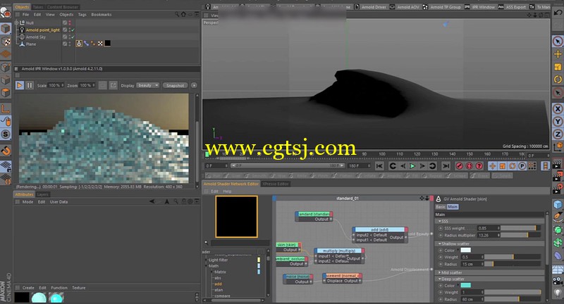Open the Deep scatter Color swatch
The height and width of the screenshot is (304, 564).
465,285
